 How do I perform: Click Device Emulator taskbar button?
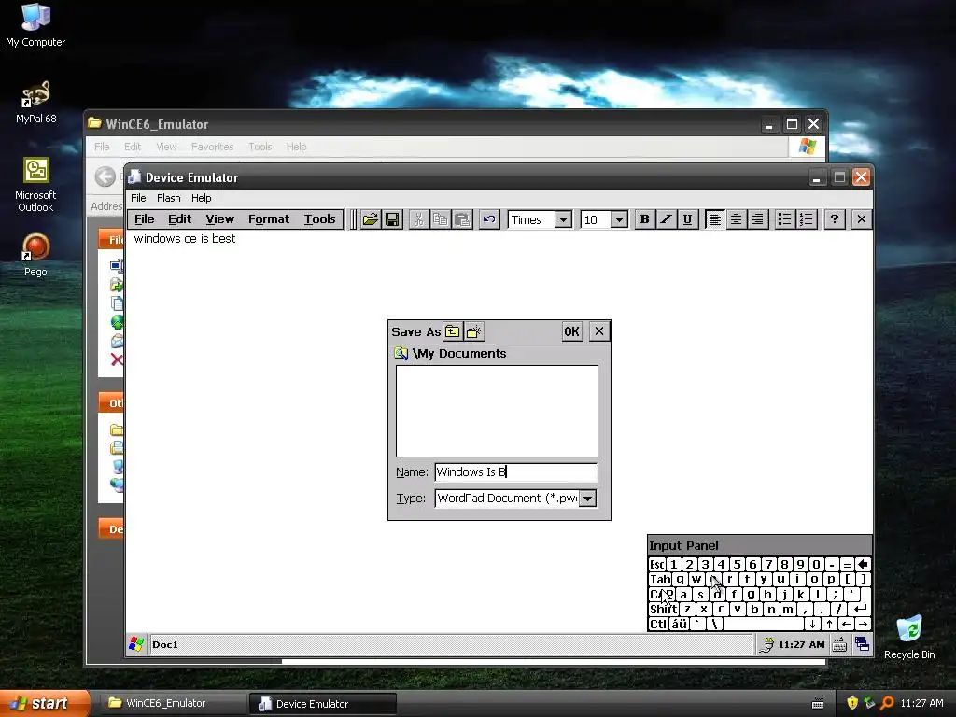[322, 704]
